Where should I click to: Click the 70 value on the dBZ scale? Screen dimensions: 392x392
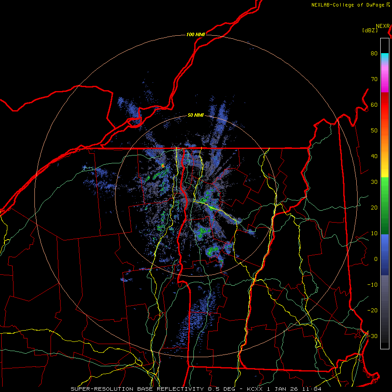point(374,79)
